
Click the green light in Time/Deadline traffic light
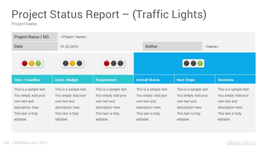pyautogui.click(x=38, y=63)
